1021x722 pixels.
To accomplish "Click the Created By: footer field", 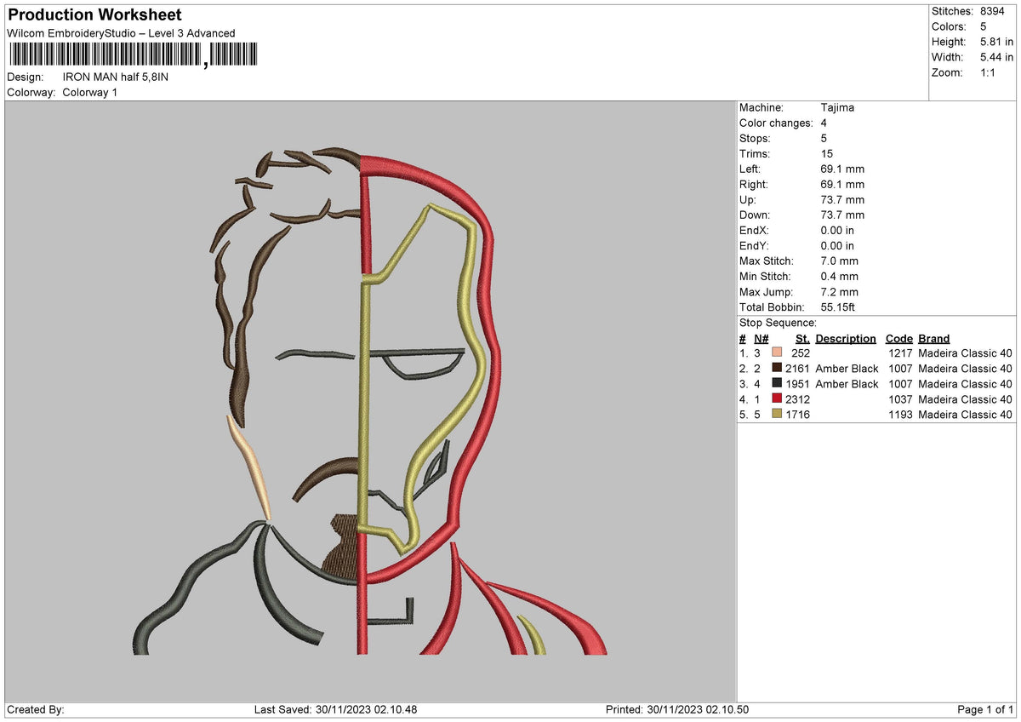I will click(x=36, y=710).
